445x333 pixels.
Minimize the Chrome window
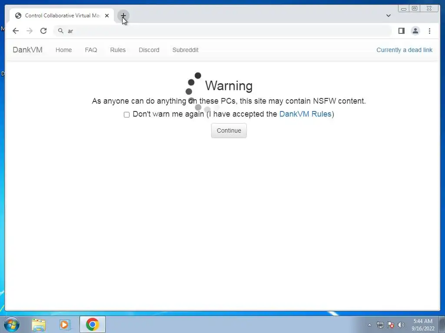404,9
